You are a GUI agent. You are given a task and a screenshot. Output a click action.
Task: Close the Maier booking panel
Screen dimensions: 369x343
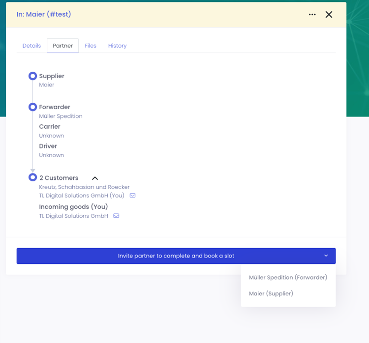coord(329,15)
